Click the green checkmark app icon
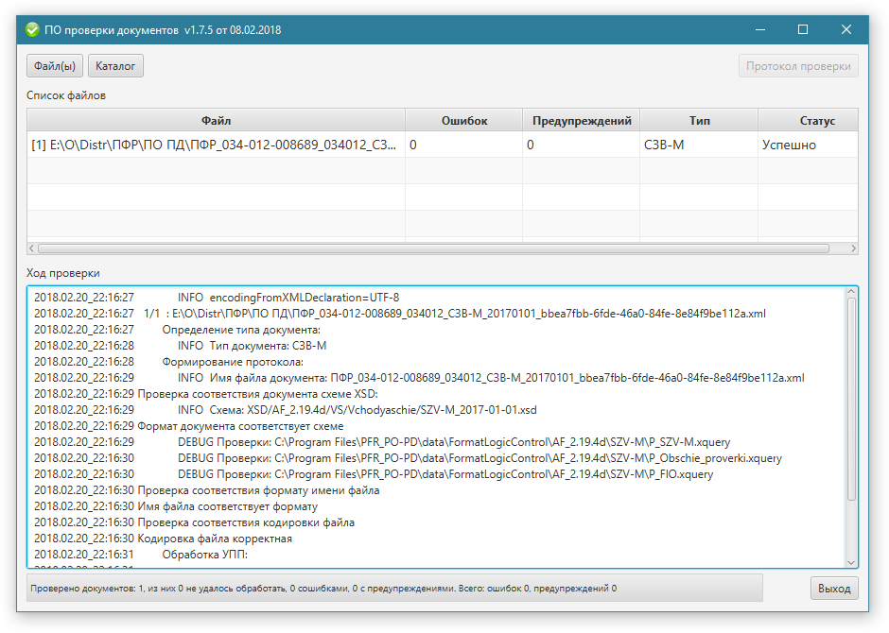 (32, 29)
